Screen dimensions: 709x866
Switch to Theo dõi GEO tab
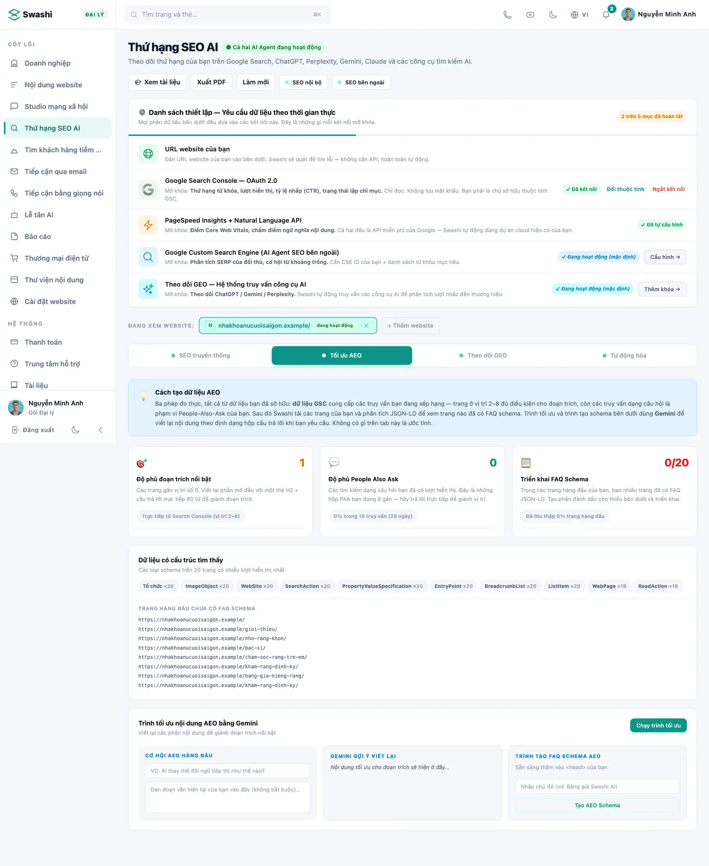[483, 355]
